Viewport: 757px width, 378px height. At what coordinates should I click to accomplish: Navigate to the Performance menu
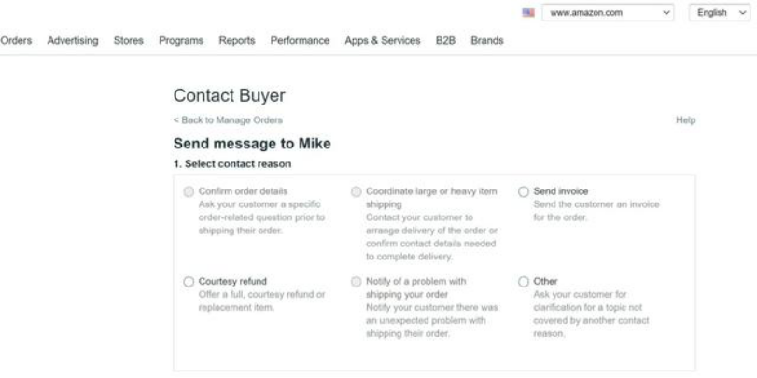click(300, 41)
